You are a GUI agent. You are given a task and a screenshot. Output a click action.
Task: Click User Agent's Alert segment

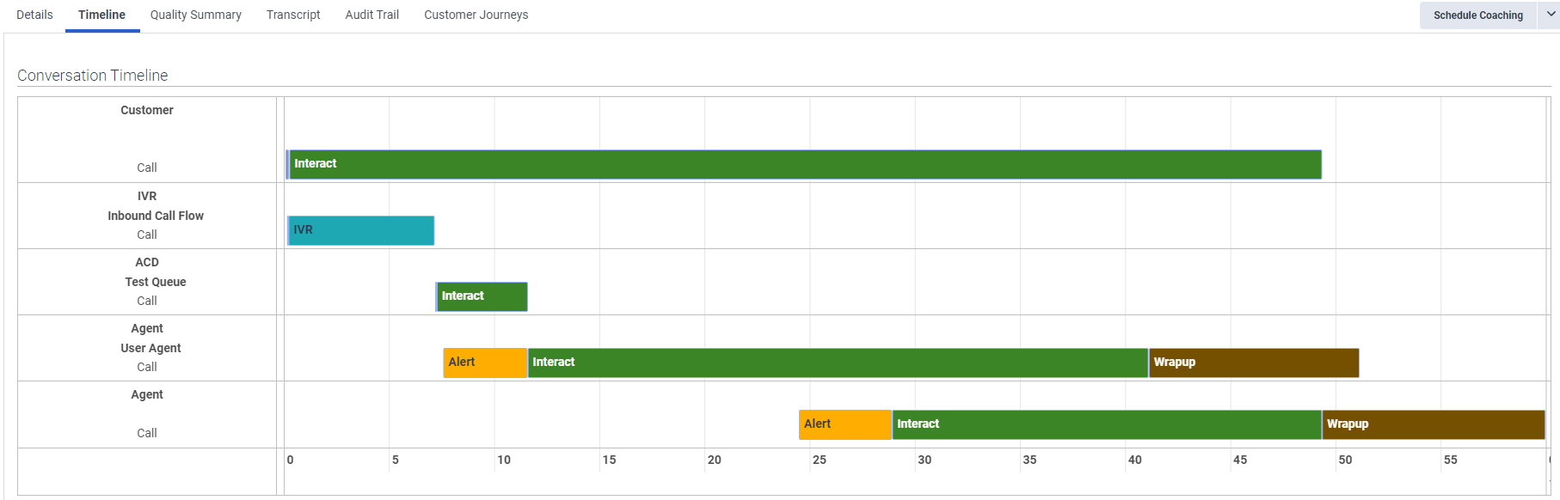click(485, 363)
